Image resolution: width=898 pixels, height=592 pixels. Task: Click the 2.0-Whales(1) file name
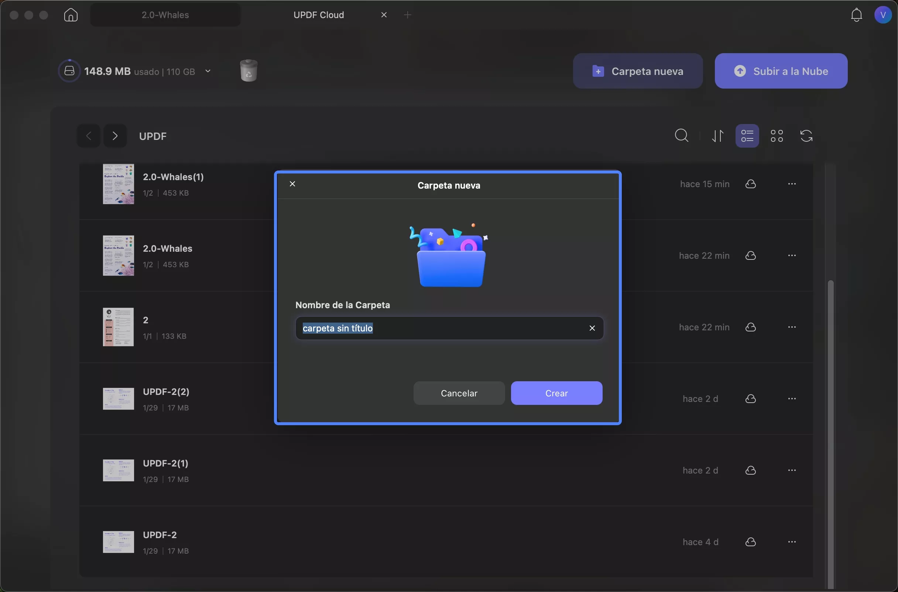[173, 177]
